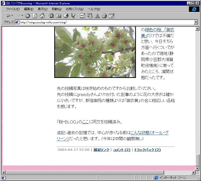
Task: Open the ファイル(F) menu
Action: 13,9
